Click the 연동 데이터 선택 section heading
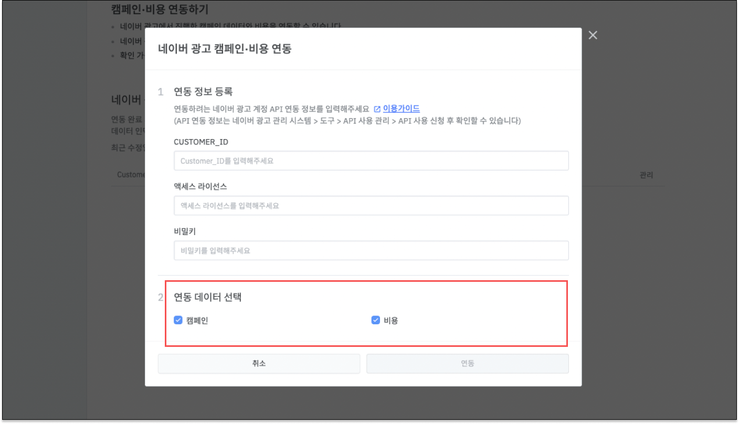The width and height of the screenshot is (739, 424). (207, 297)
